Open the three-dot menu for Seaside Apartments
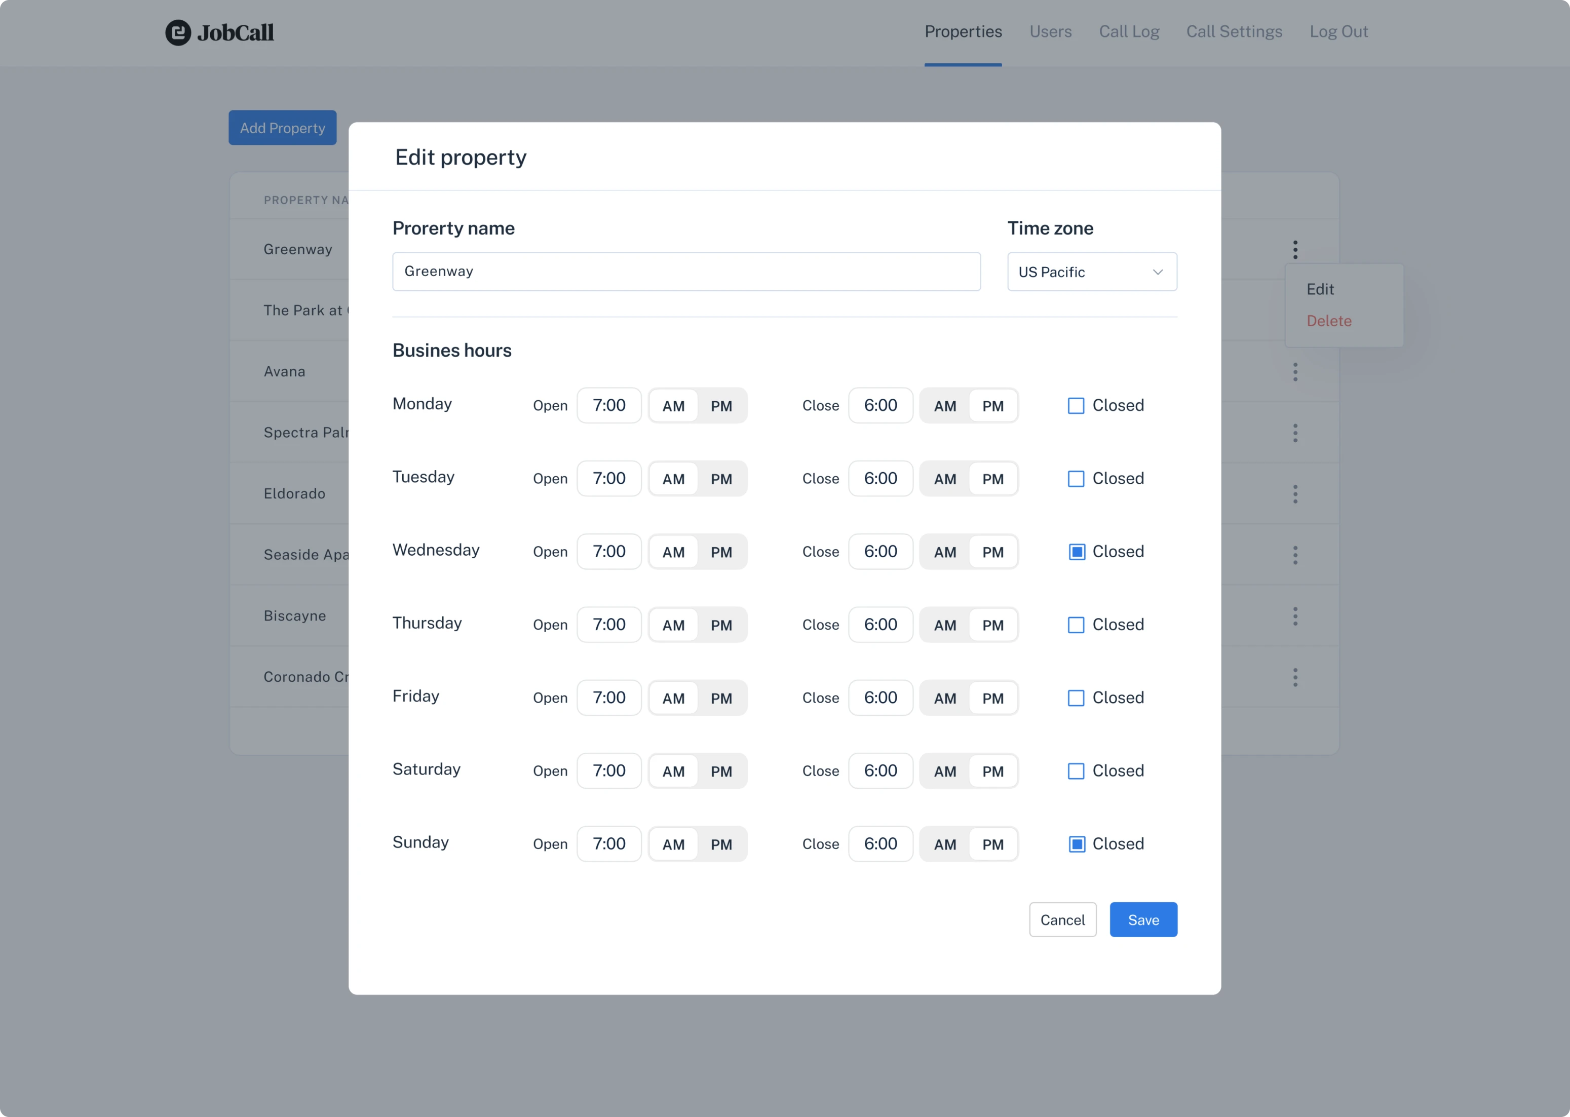The width and height of the screenshot is (1570, 1117). pyautogui.click(x=1295, y=554)
